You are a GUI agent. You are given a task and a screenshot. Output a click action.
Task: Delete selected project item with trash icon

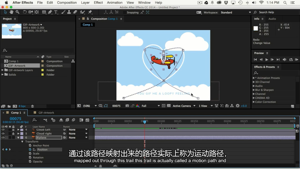(x=32, y=106)
